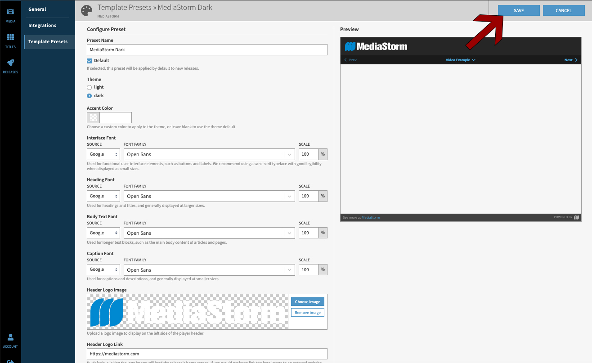The image size is (592, 363).
Task: Select the light theme radio button
Action: [x=89, y=87]
